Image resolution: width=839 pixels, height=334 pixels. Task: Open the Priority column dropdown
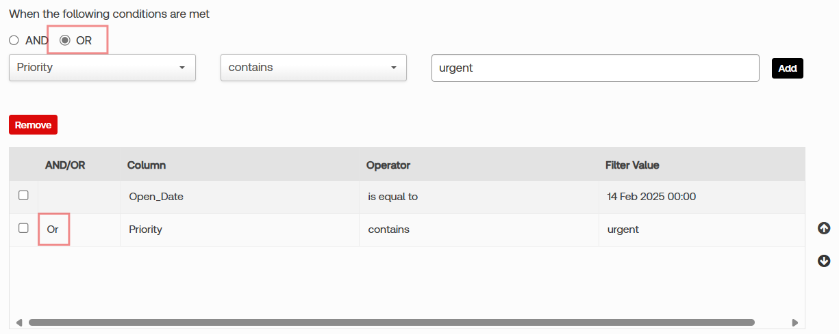pyautogui.click(x=102, y=68)
